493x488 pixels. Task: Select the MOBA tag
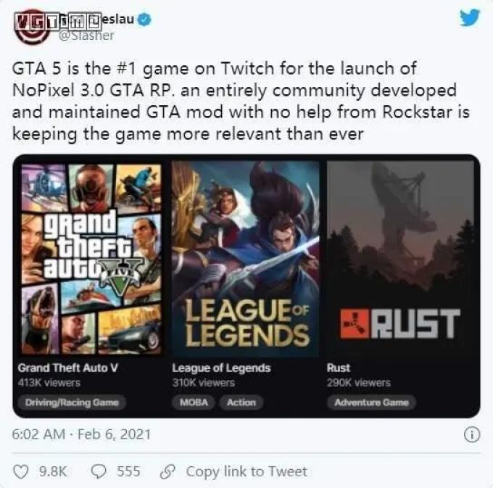point(194,402)
